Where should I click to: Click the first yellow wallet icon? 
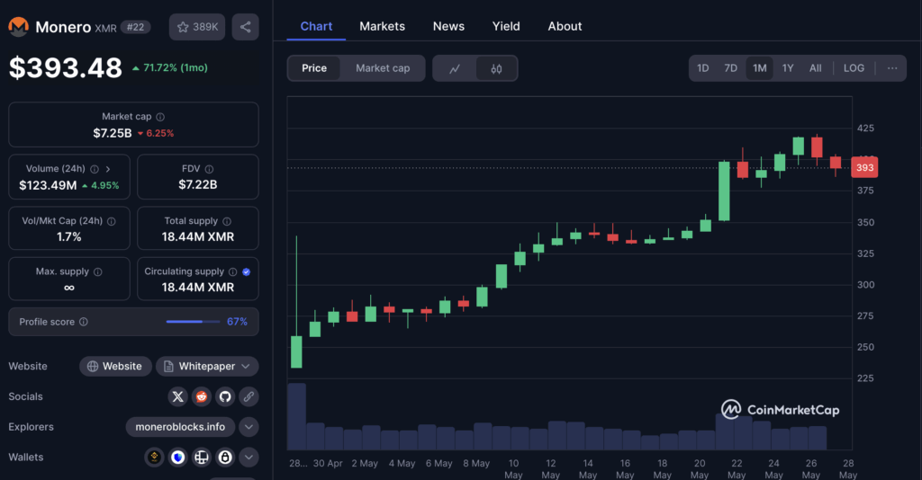point(154,458)
